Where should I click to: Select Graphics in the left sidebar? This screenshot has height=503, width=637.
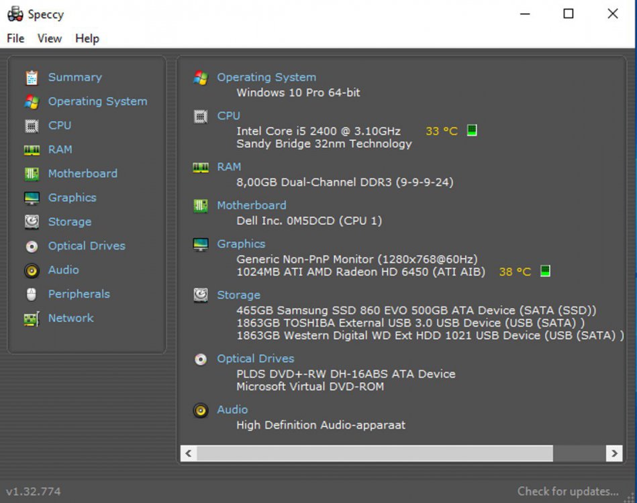click(x=72, y=198)
